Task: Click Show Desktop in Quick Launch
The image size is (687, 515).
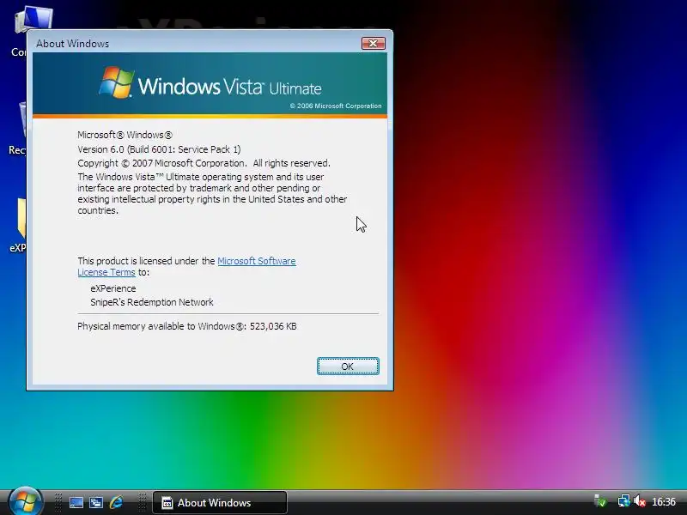Action: [x=76, y=502]
